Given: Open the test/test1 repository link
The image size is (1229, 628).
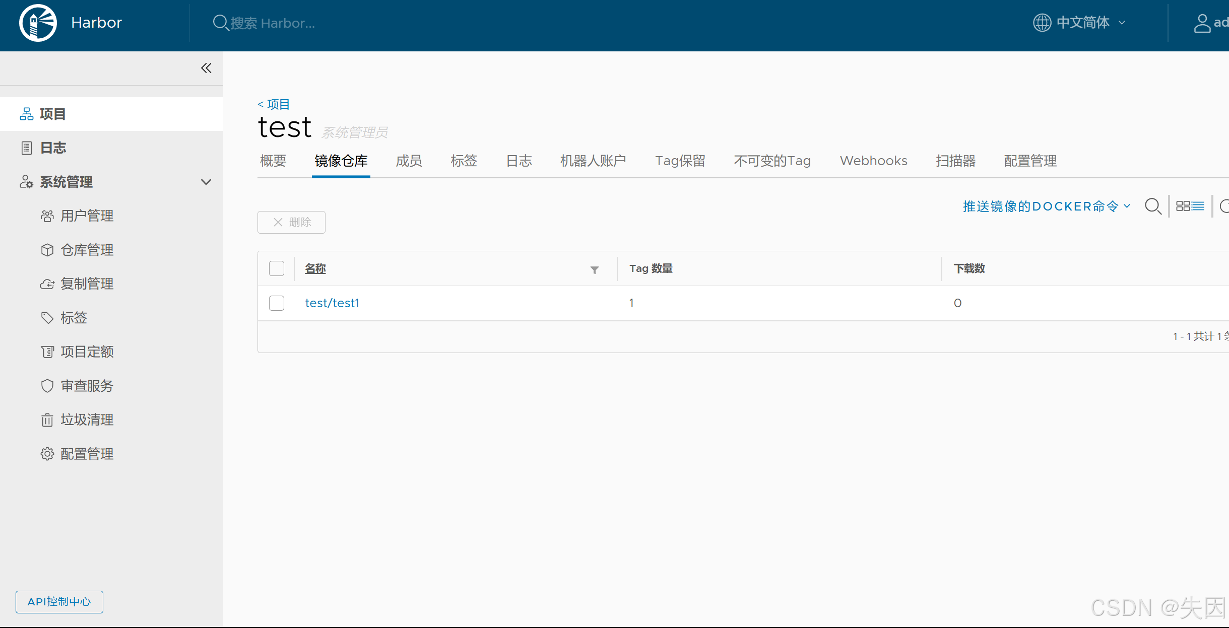Looking at the screenshot, I should [x=332, y=303].
